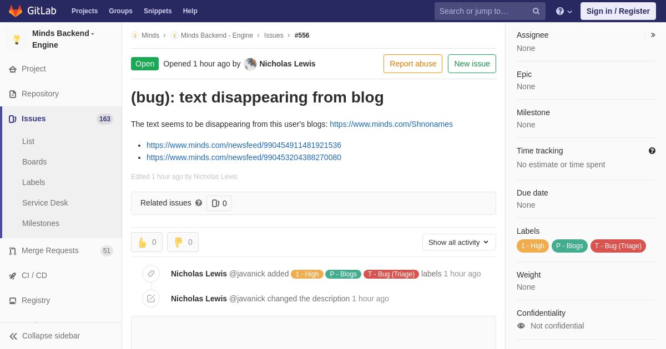The image size is (666, 349).
Task: Click the Merge Requests icon
Action: pyautogui.click(x=13, y=251)
